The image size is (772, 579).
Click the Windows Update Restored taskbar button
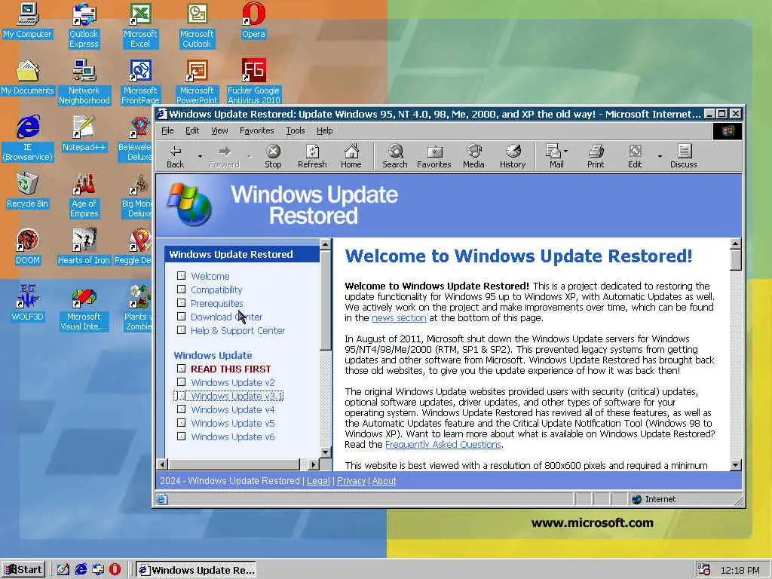(196, 570)
